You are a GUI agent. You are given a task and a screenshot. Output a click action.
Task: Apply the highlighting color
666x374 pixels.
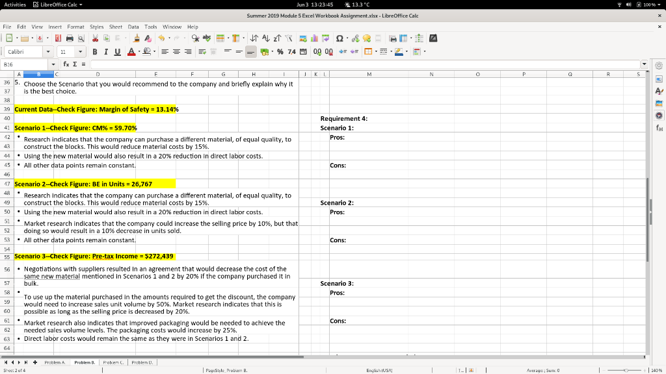point(147,52)
